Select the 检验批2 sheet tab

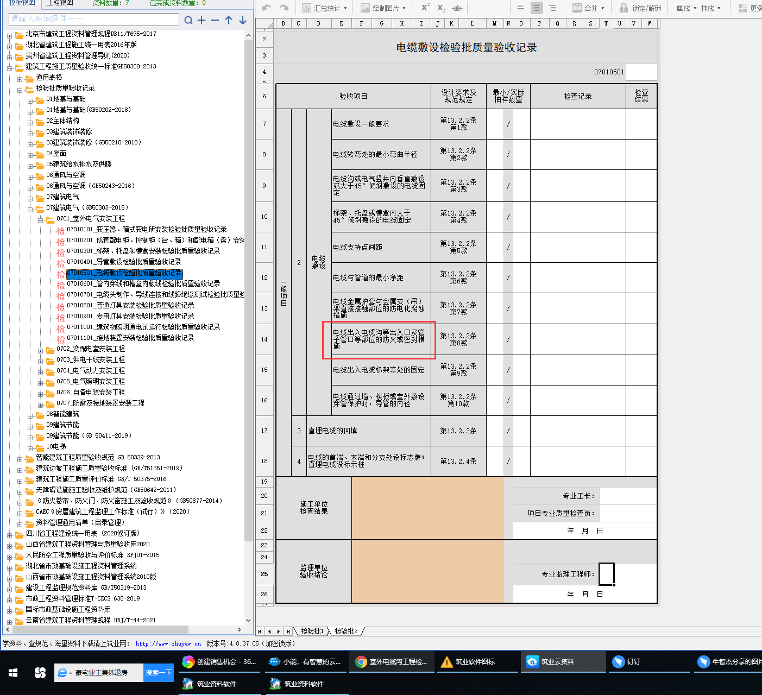346,631
